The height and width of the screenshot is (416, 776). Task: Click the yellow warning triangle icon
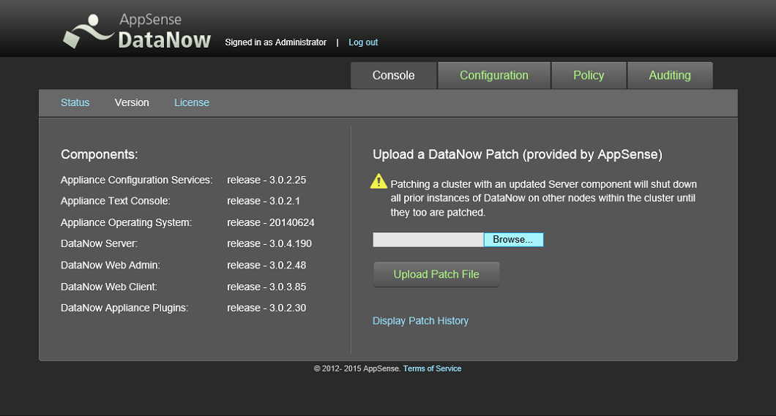(x=378, y=181)
